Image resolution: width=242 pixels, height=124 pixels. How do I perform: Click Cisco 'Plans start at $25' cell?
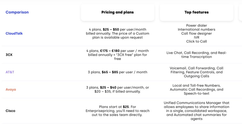point(118,111)
